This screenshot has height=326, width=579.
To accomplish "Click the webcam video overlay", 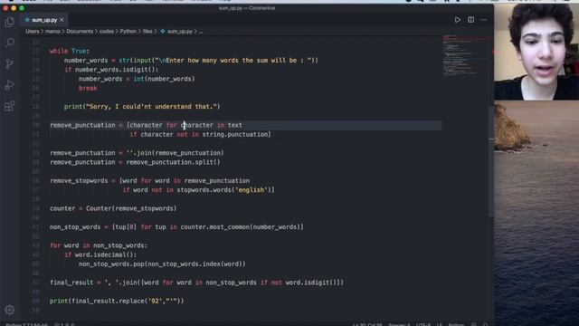I will pos(536,52).
